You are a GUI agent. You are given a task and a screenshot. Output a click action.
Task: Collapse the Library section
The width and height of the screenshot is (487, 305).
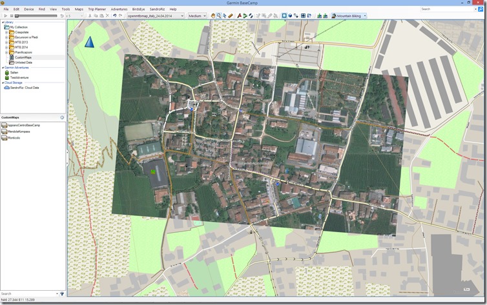[3, 23]
